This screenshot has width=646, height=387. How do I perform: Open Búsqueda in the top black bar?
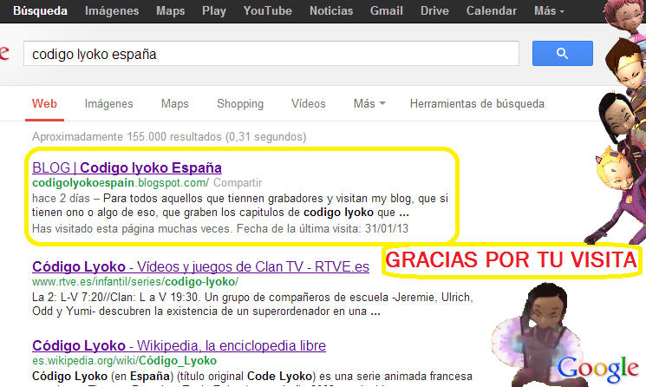pos(40,10)
